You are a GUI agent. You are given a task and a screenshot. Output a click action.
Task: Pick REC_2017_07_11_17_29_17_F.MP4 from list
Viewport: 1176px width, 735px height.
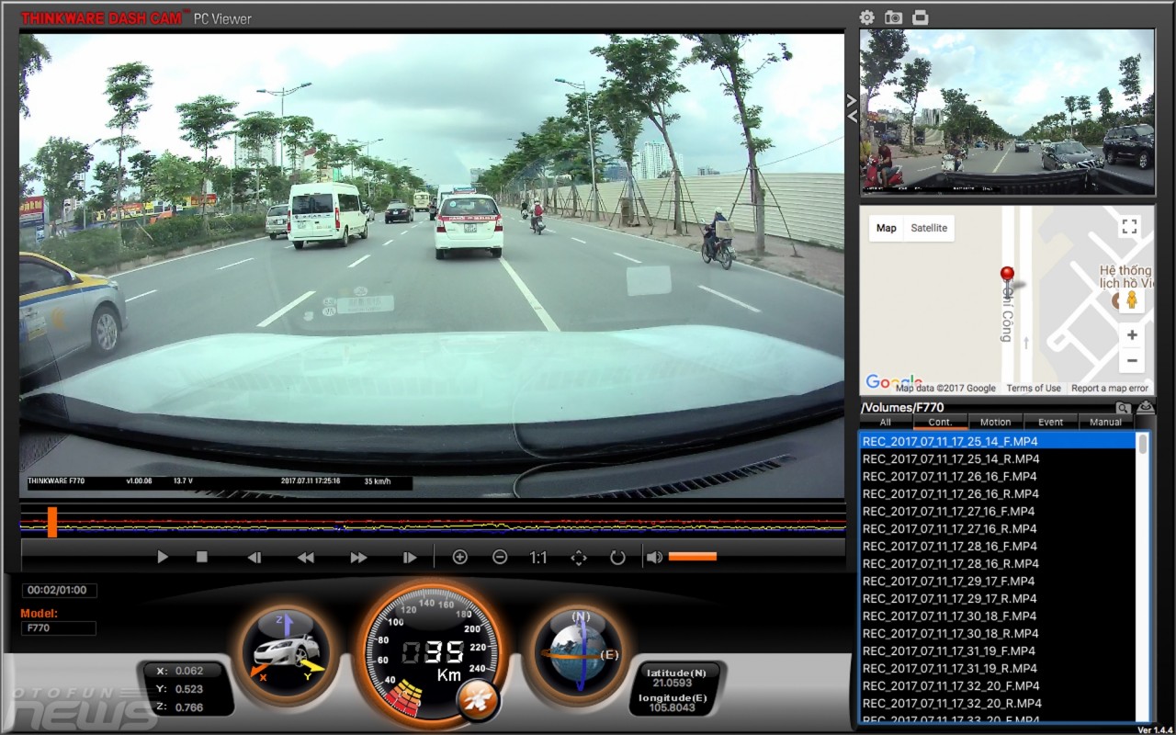[x=998, y=581]
